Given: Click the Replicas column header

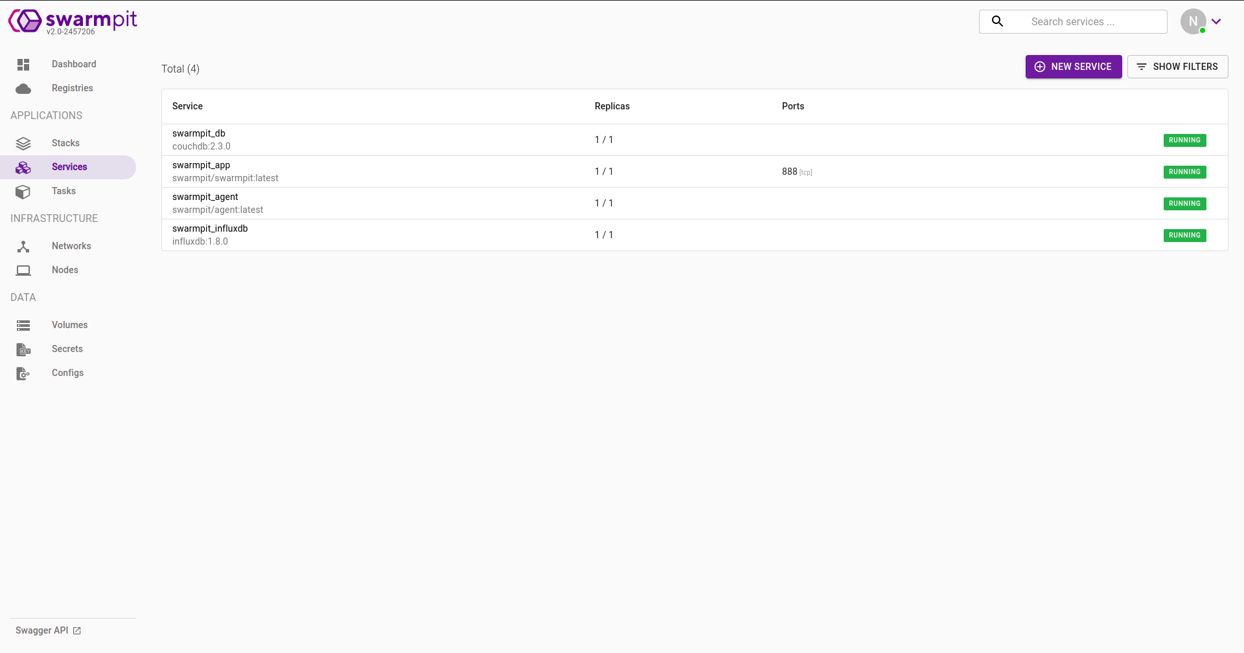Looking at the screenshot, I should 612,106.
